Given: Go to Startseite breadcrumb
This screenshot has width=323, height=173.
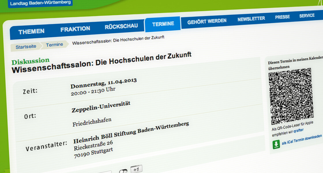Looking at the screenshot, I should tap(26, 47).
